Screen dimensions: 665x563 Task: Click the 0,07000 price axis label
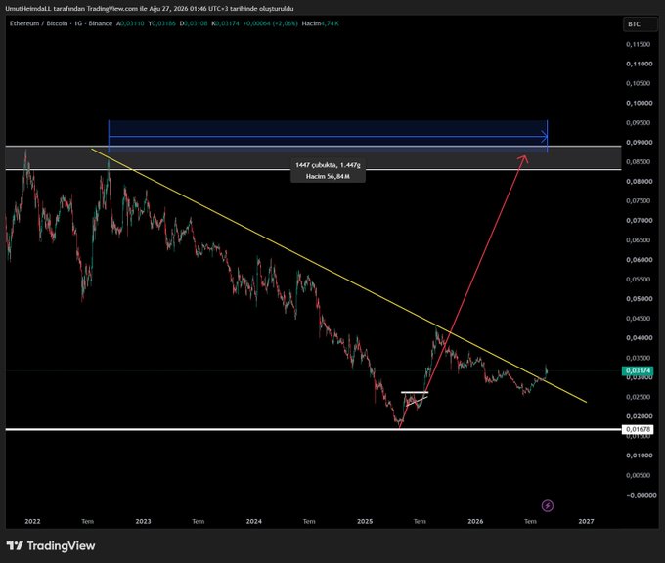tap(640, 220)
